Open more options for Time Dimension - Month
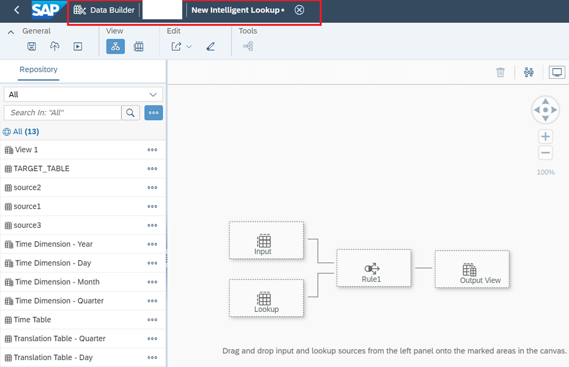The width and height of the screenshot is (569, 367). (152, 282)
